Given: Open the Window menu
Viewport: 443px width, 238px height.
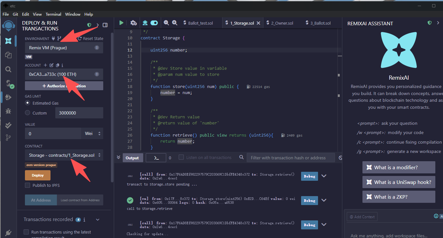Looking at the screenshot, I should 73,14.
